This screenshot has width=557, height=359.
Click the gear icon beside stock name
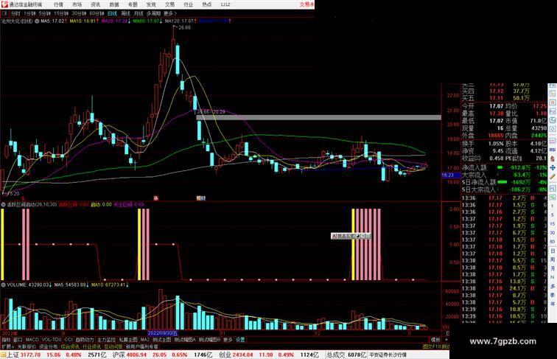pyautogui.click(x=37, y=21)
